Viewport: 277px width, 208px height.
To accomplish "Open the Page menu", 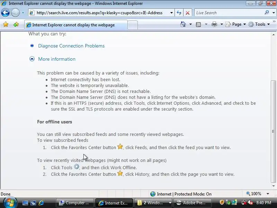I will pyautogui.click(x=236, y=24).
